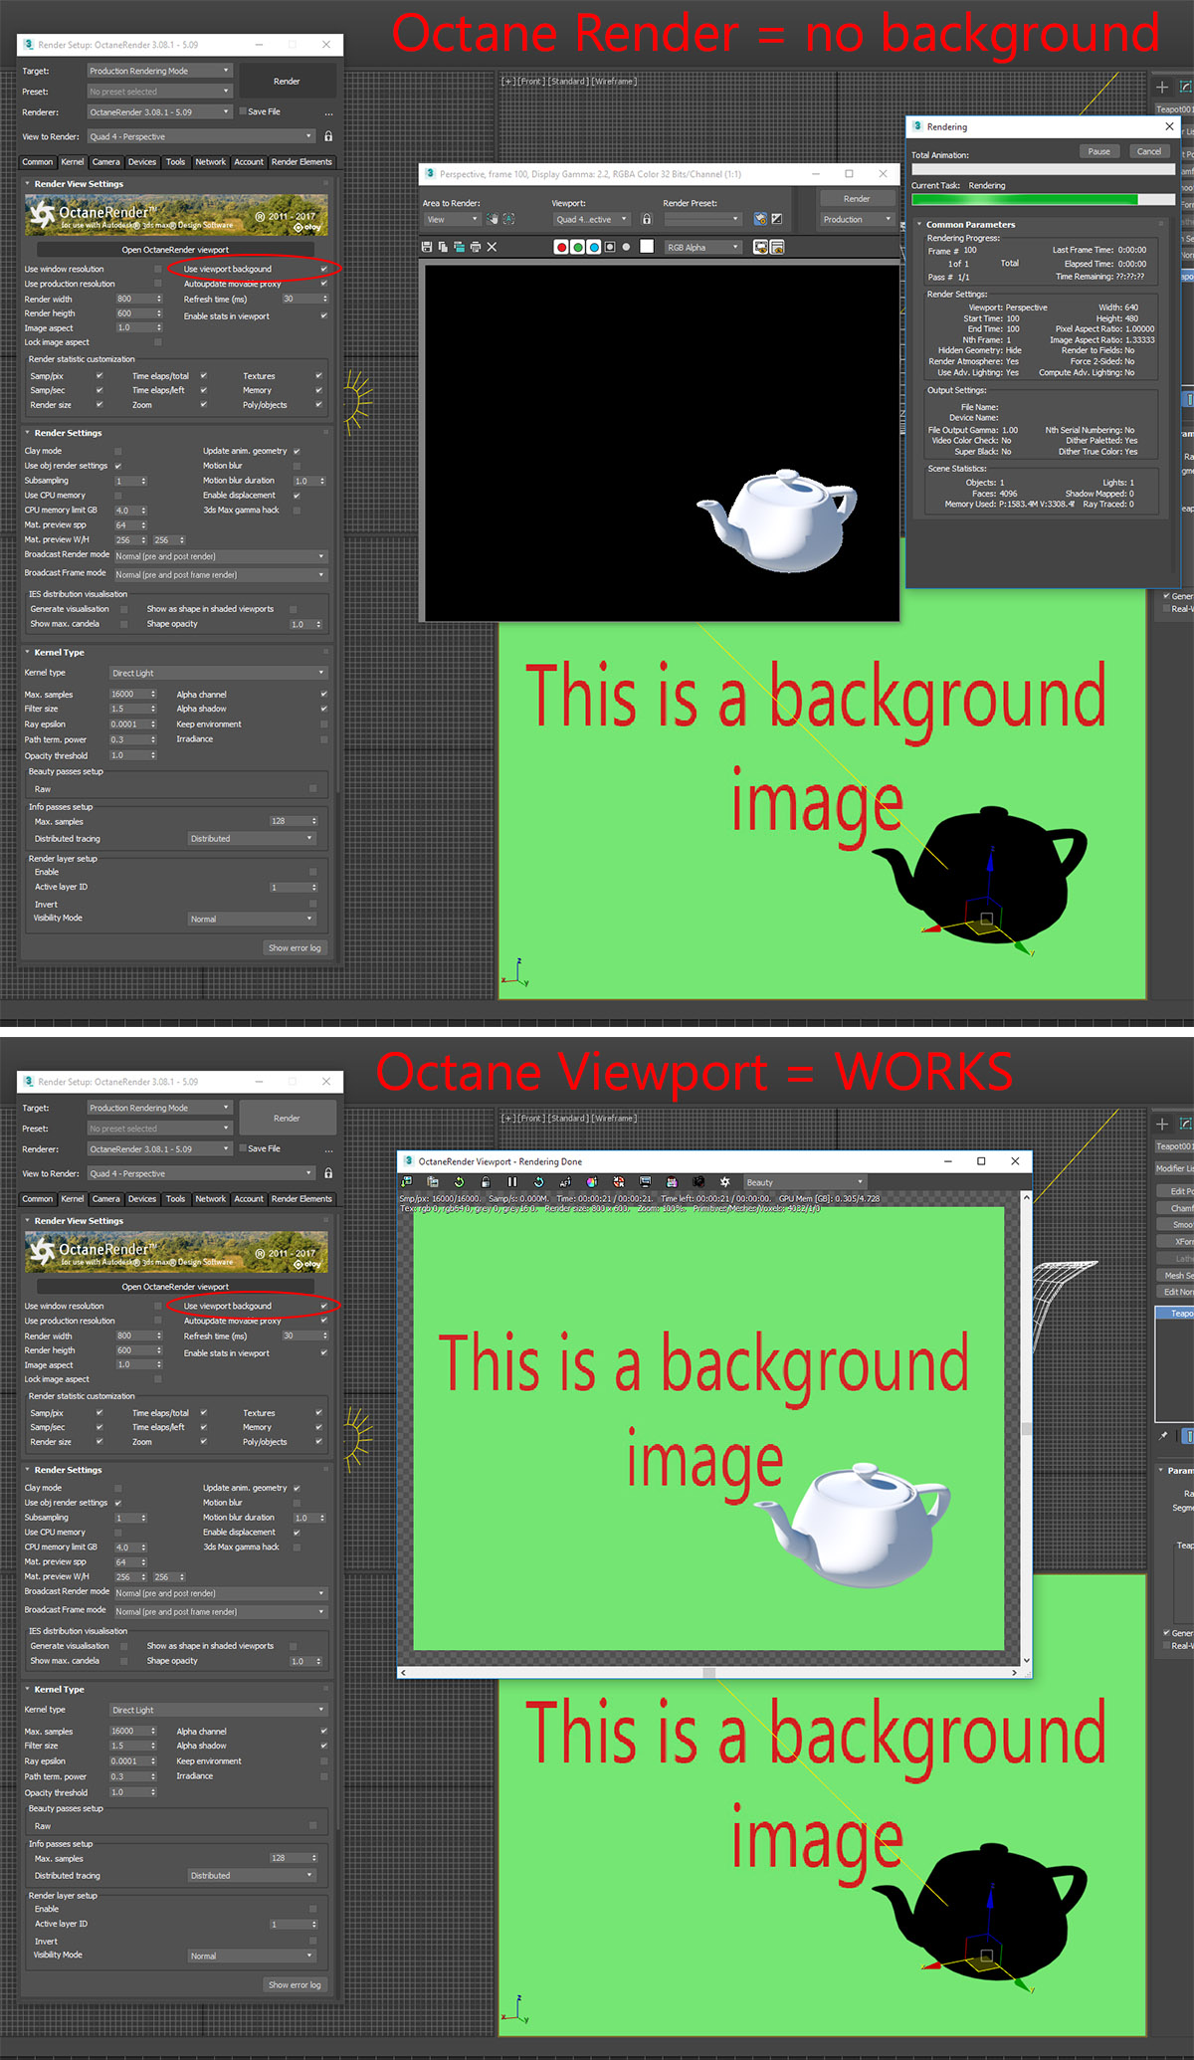Switch to Kernel tab in upper Render Setup
The width and height of the screenshot is (1194, 2060).
point(73,162)
